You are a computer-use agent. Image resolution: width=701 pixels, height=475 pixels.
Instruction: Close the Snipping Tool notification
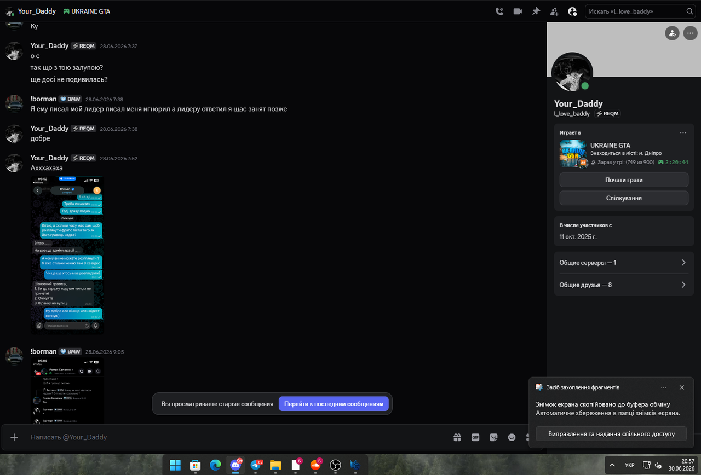[x=682, y=387]
